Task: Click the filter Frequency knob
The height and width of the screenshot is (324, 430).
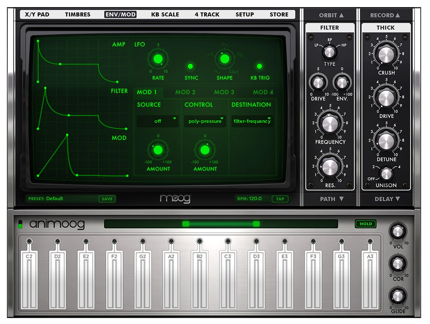Action: pyautogui.click(x=330, y=124)
